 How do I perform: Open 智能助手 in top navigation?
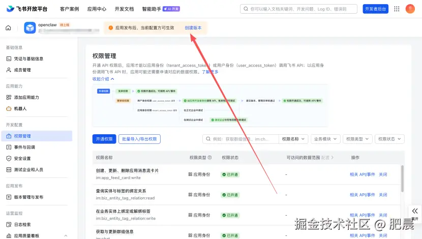coord(152,9)
